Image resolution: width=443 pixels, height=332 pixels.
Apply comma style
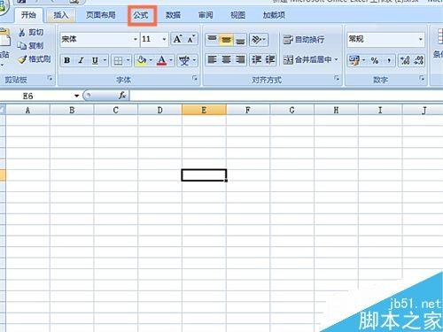389,60
